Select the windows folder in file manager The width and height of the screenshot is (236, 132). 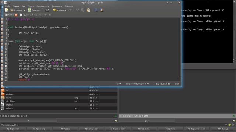pos(59,94)
